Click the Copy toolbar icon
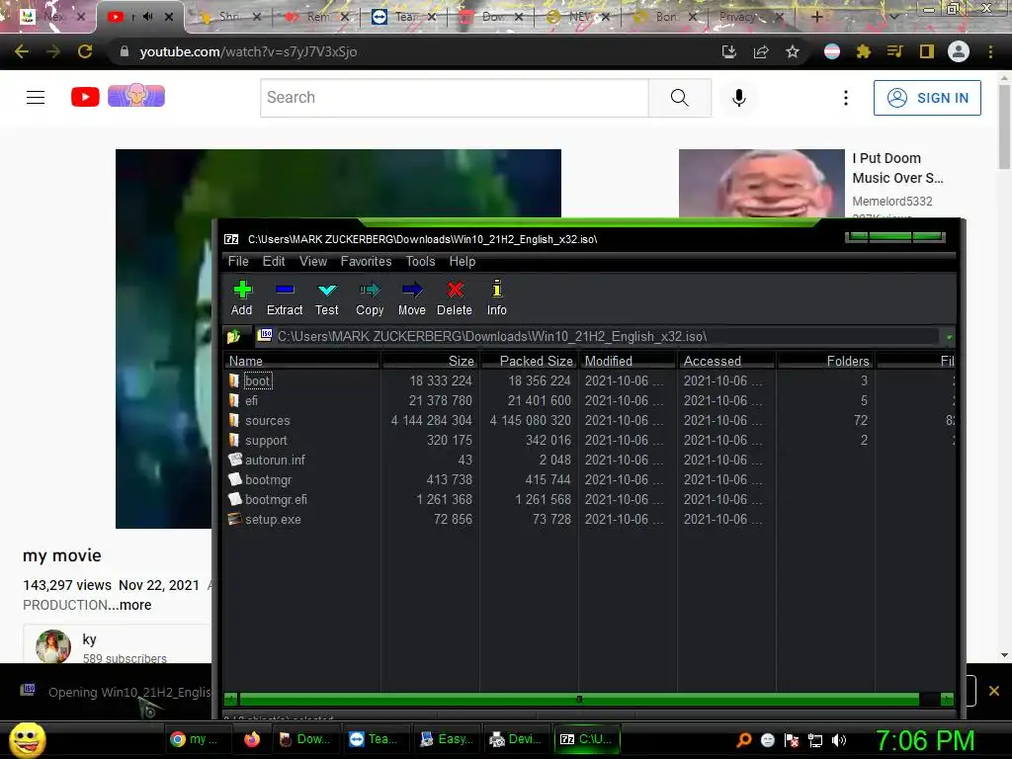 point(370,298)
